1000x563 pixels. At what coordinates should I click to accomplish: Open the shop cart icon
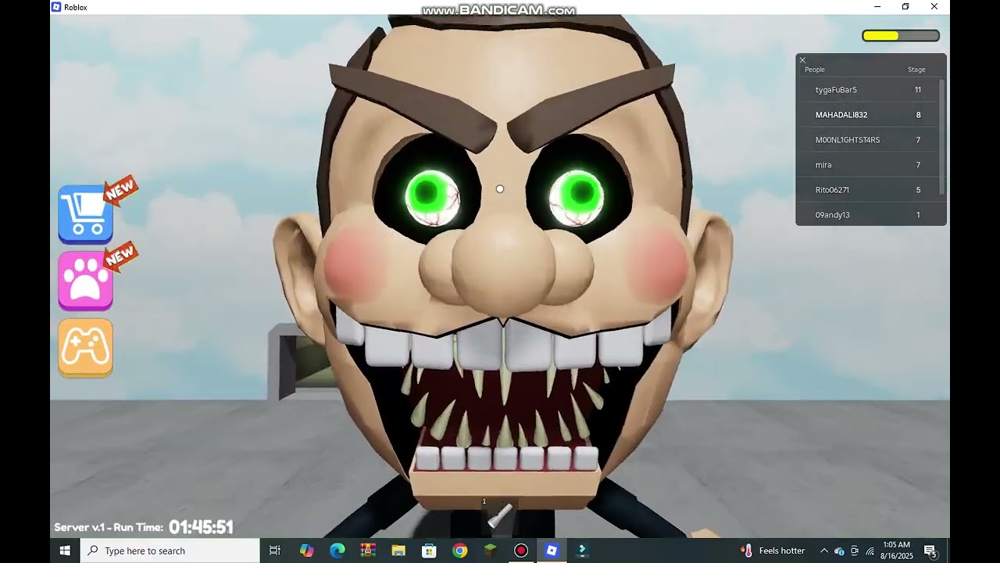click(86, 214)
